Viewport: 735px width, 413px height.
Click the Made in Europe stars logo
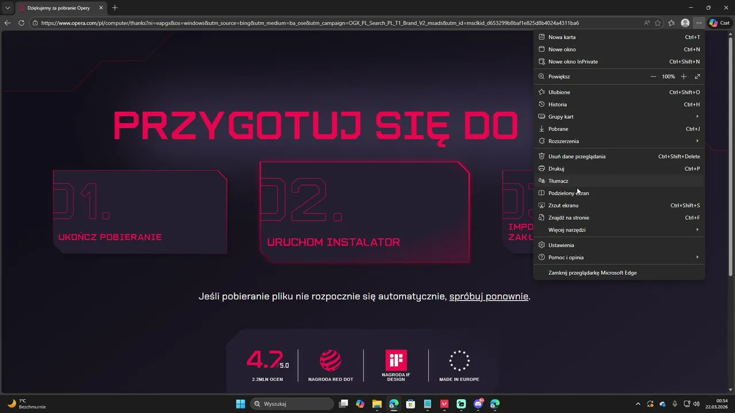(x=459, y=360)
